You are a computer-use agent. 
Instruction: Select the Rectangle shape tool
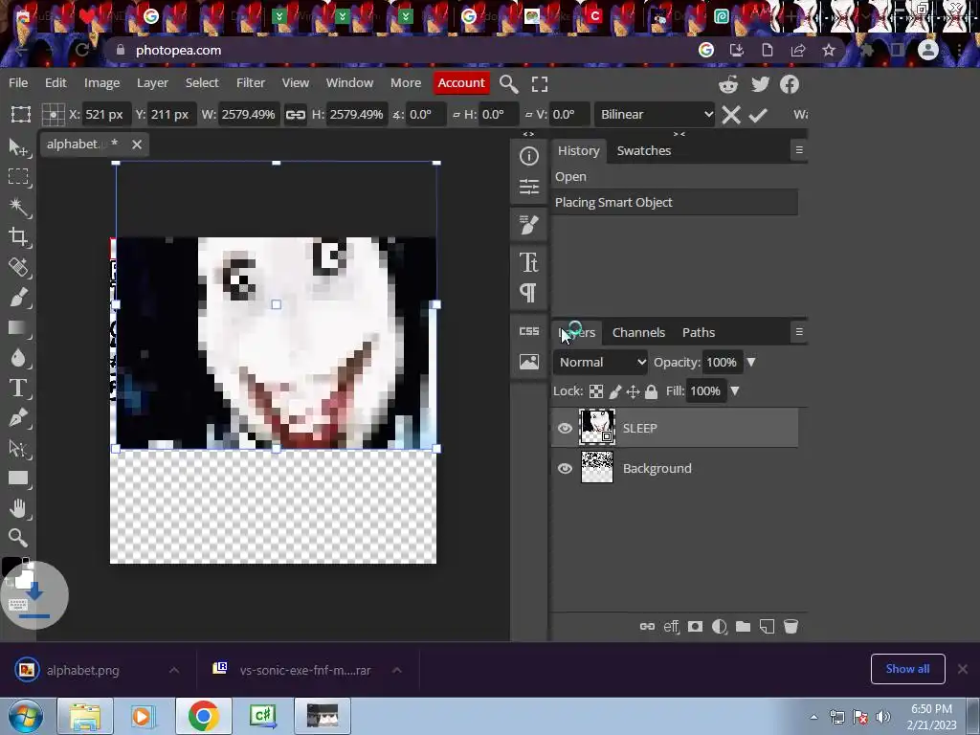pos(18,479)
